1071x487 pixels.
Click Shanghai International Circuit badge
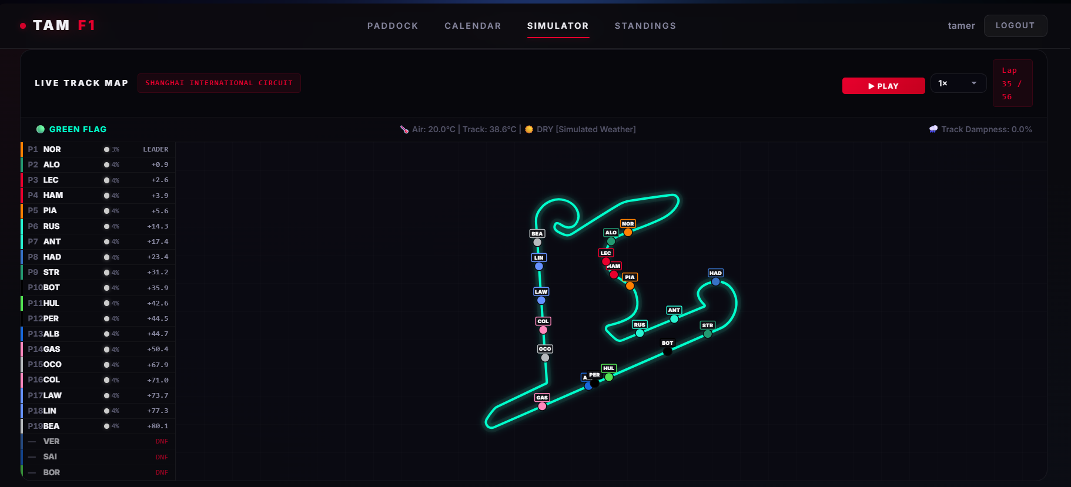coord(219,83)
